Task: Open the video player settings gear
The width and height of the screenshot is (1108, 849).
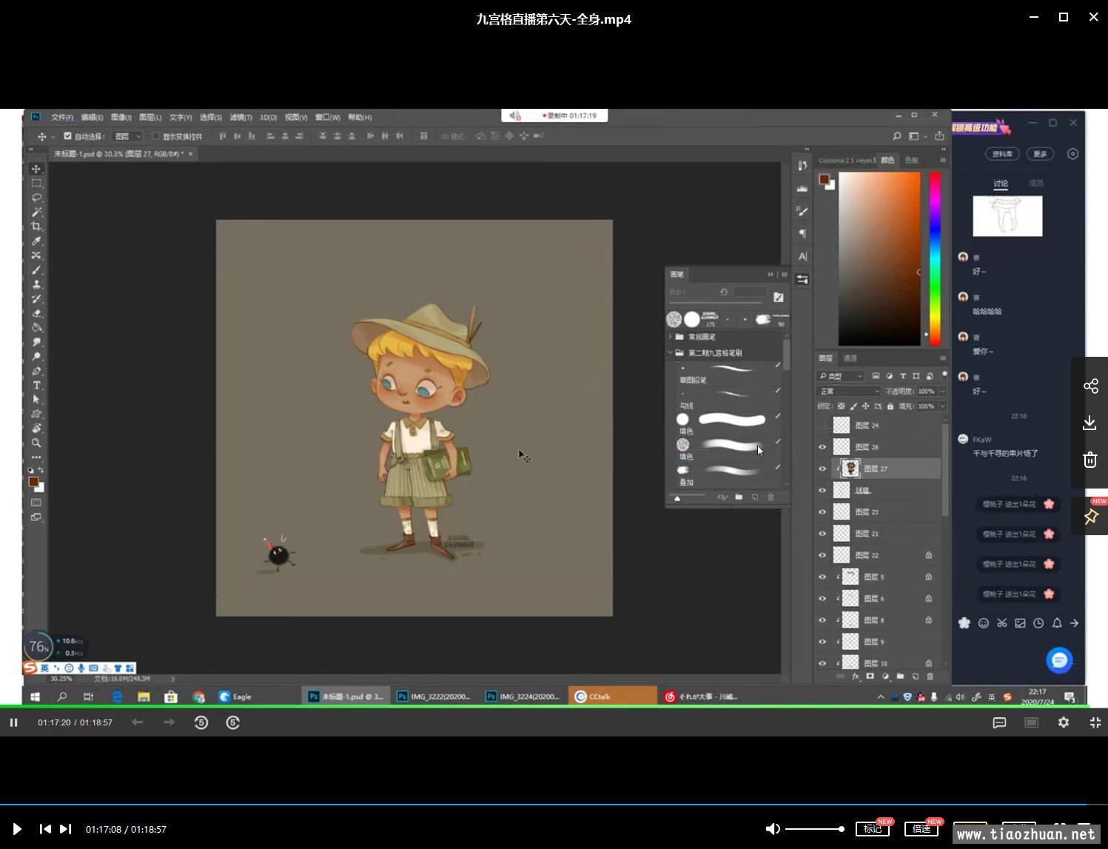Action: 1063,722
